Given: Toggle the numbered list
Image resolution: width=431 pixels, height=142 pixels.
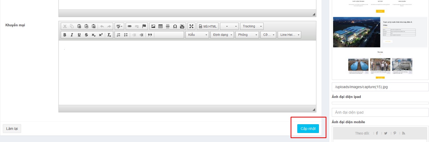Looking at the screenshot, I should click(x=119, y=35).
